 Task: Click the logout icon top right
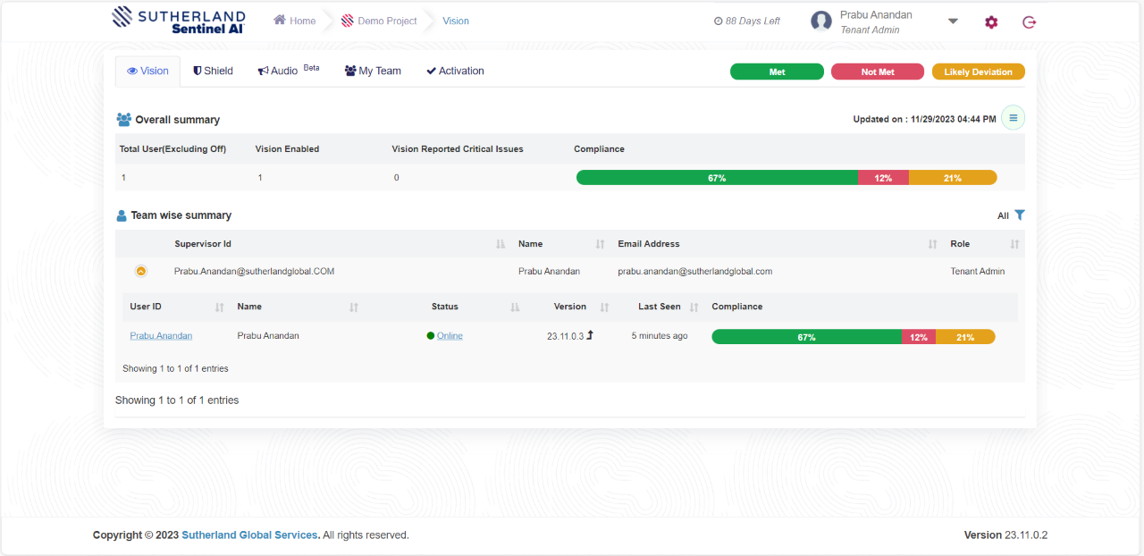(1029, 21)
